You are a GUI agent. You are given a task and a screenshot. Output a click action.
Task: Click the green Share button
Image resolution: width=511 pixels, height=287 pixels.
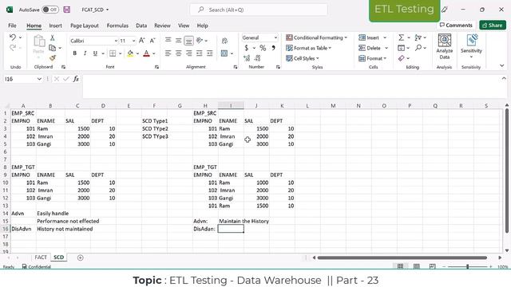pos(493,25)
